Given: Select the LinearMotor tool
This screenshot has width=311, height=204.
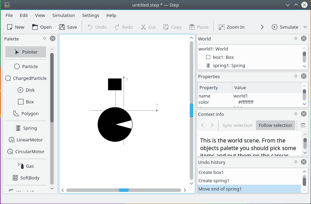Looking at the screenshot, I should pos(26,140).
